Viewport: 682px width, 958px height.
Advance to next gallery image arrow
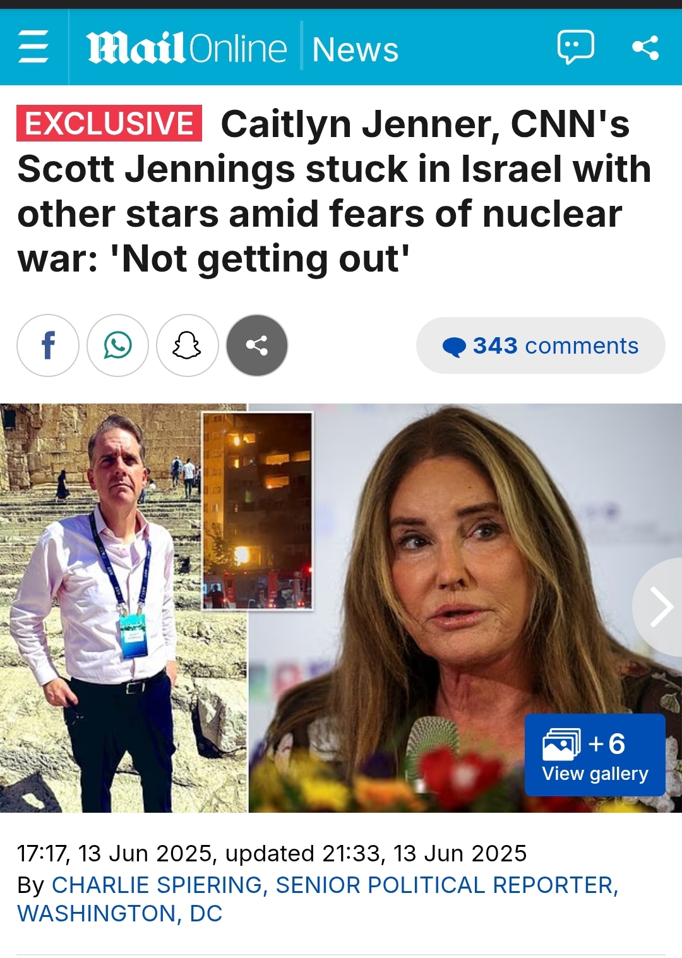tap(660, 607)
